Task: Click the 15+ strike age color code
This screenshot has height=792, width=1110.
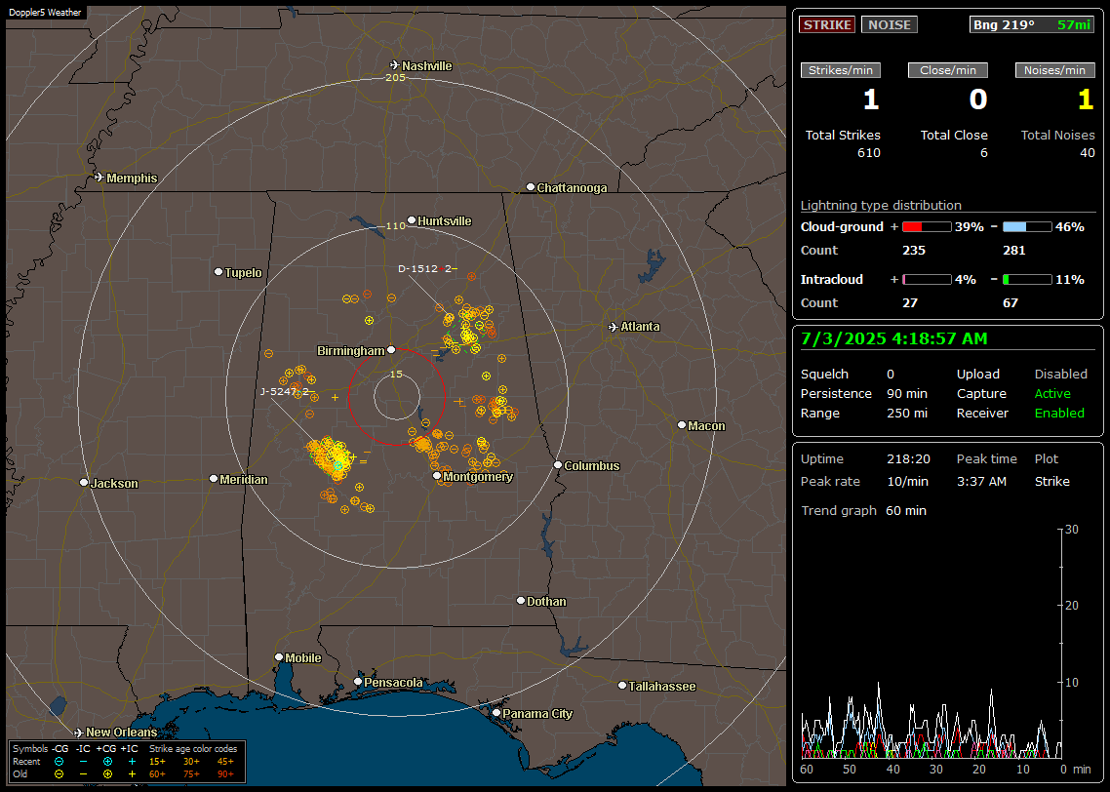Action: tap(157, 762)
